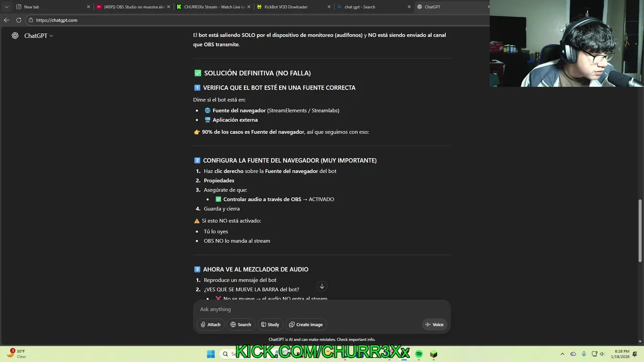The width and height of the screenshot is (644, 362).
Task: Open the clock showing 8:28 PM
Action: [620, 354]
